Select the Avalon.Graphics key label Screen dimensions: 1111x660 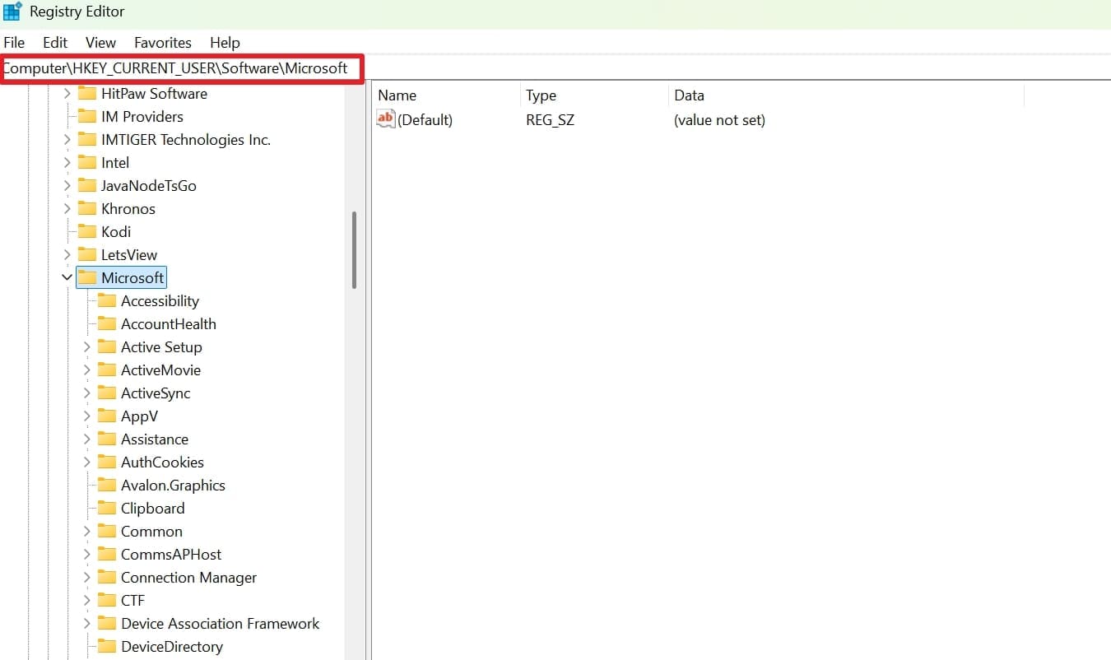173,485
